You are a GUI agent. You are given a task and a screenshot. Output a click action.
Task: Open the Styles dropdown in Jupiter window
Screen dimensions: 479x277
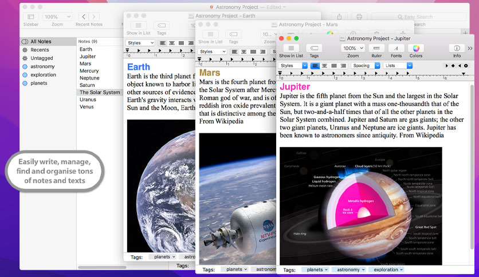[x=293, y=66]
